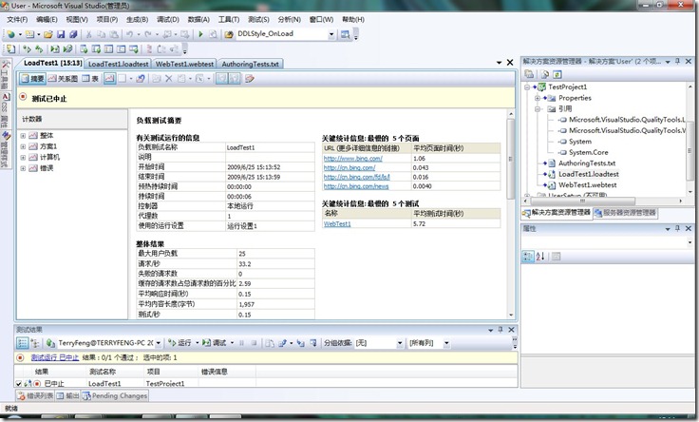The image size is (699, 422).
Task: Click the 调试 button in Test Results
Action: click(215, 343)
